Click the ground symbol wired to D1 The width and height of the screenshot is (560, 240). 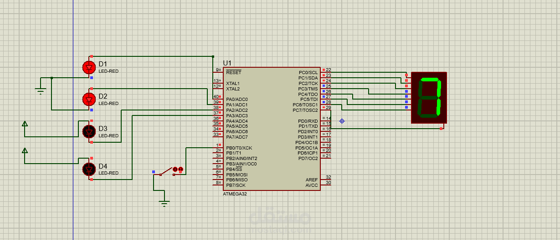click(x=41, y=91)
